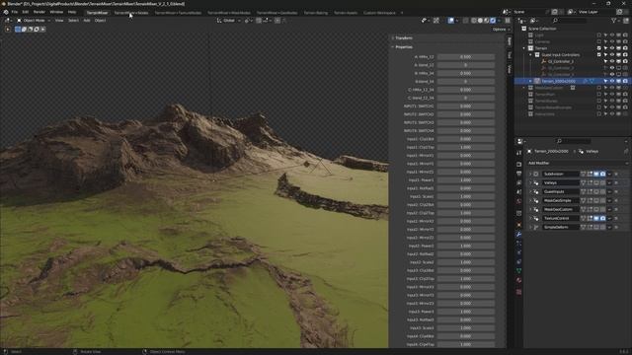This screenshot has height=355, width=632.
Task: Open the Output properties tab icon
Action: [518, 174]
